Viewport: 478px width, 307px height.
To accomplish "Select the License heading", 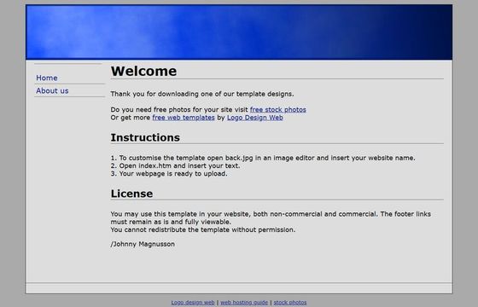I will click(131, 194).
